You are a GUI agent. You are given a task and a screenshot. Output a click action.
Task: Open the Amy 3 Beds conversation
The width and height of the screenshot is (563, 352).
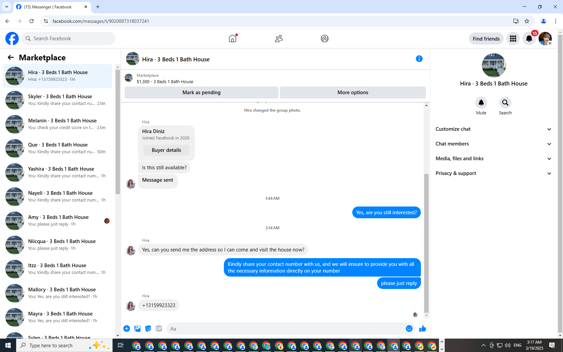click(58, 221)
